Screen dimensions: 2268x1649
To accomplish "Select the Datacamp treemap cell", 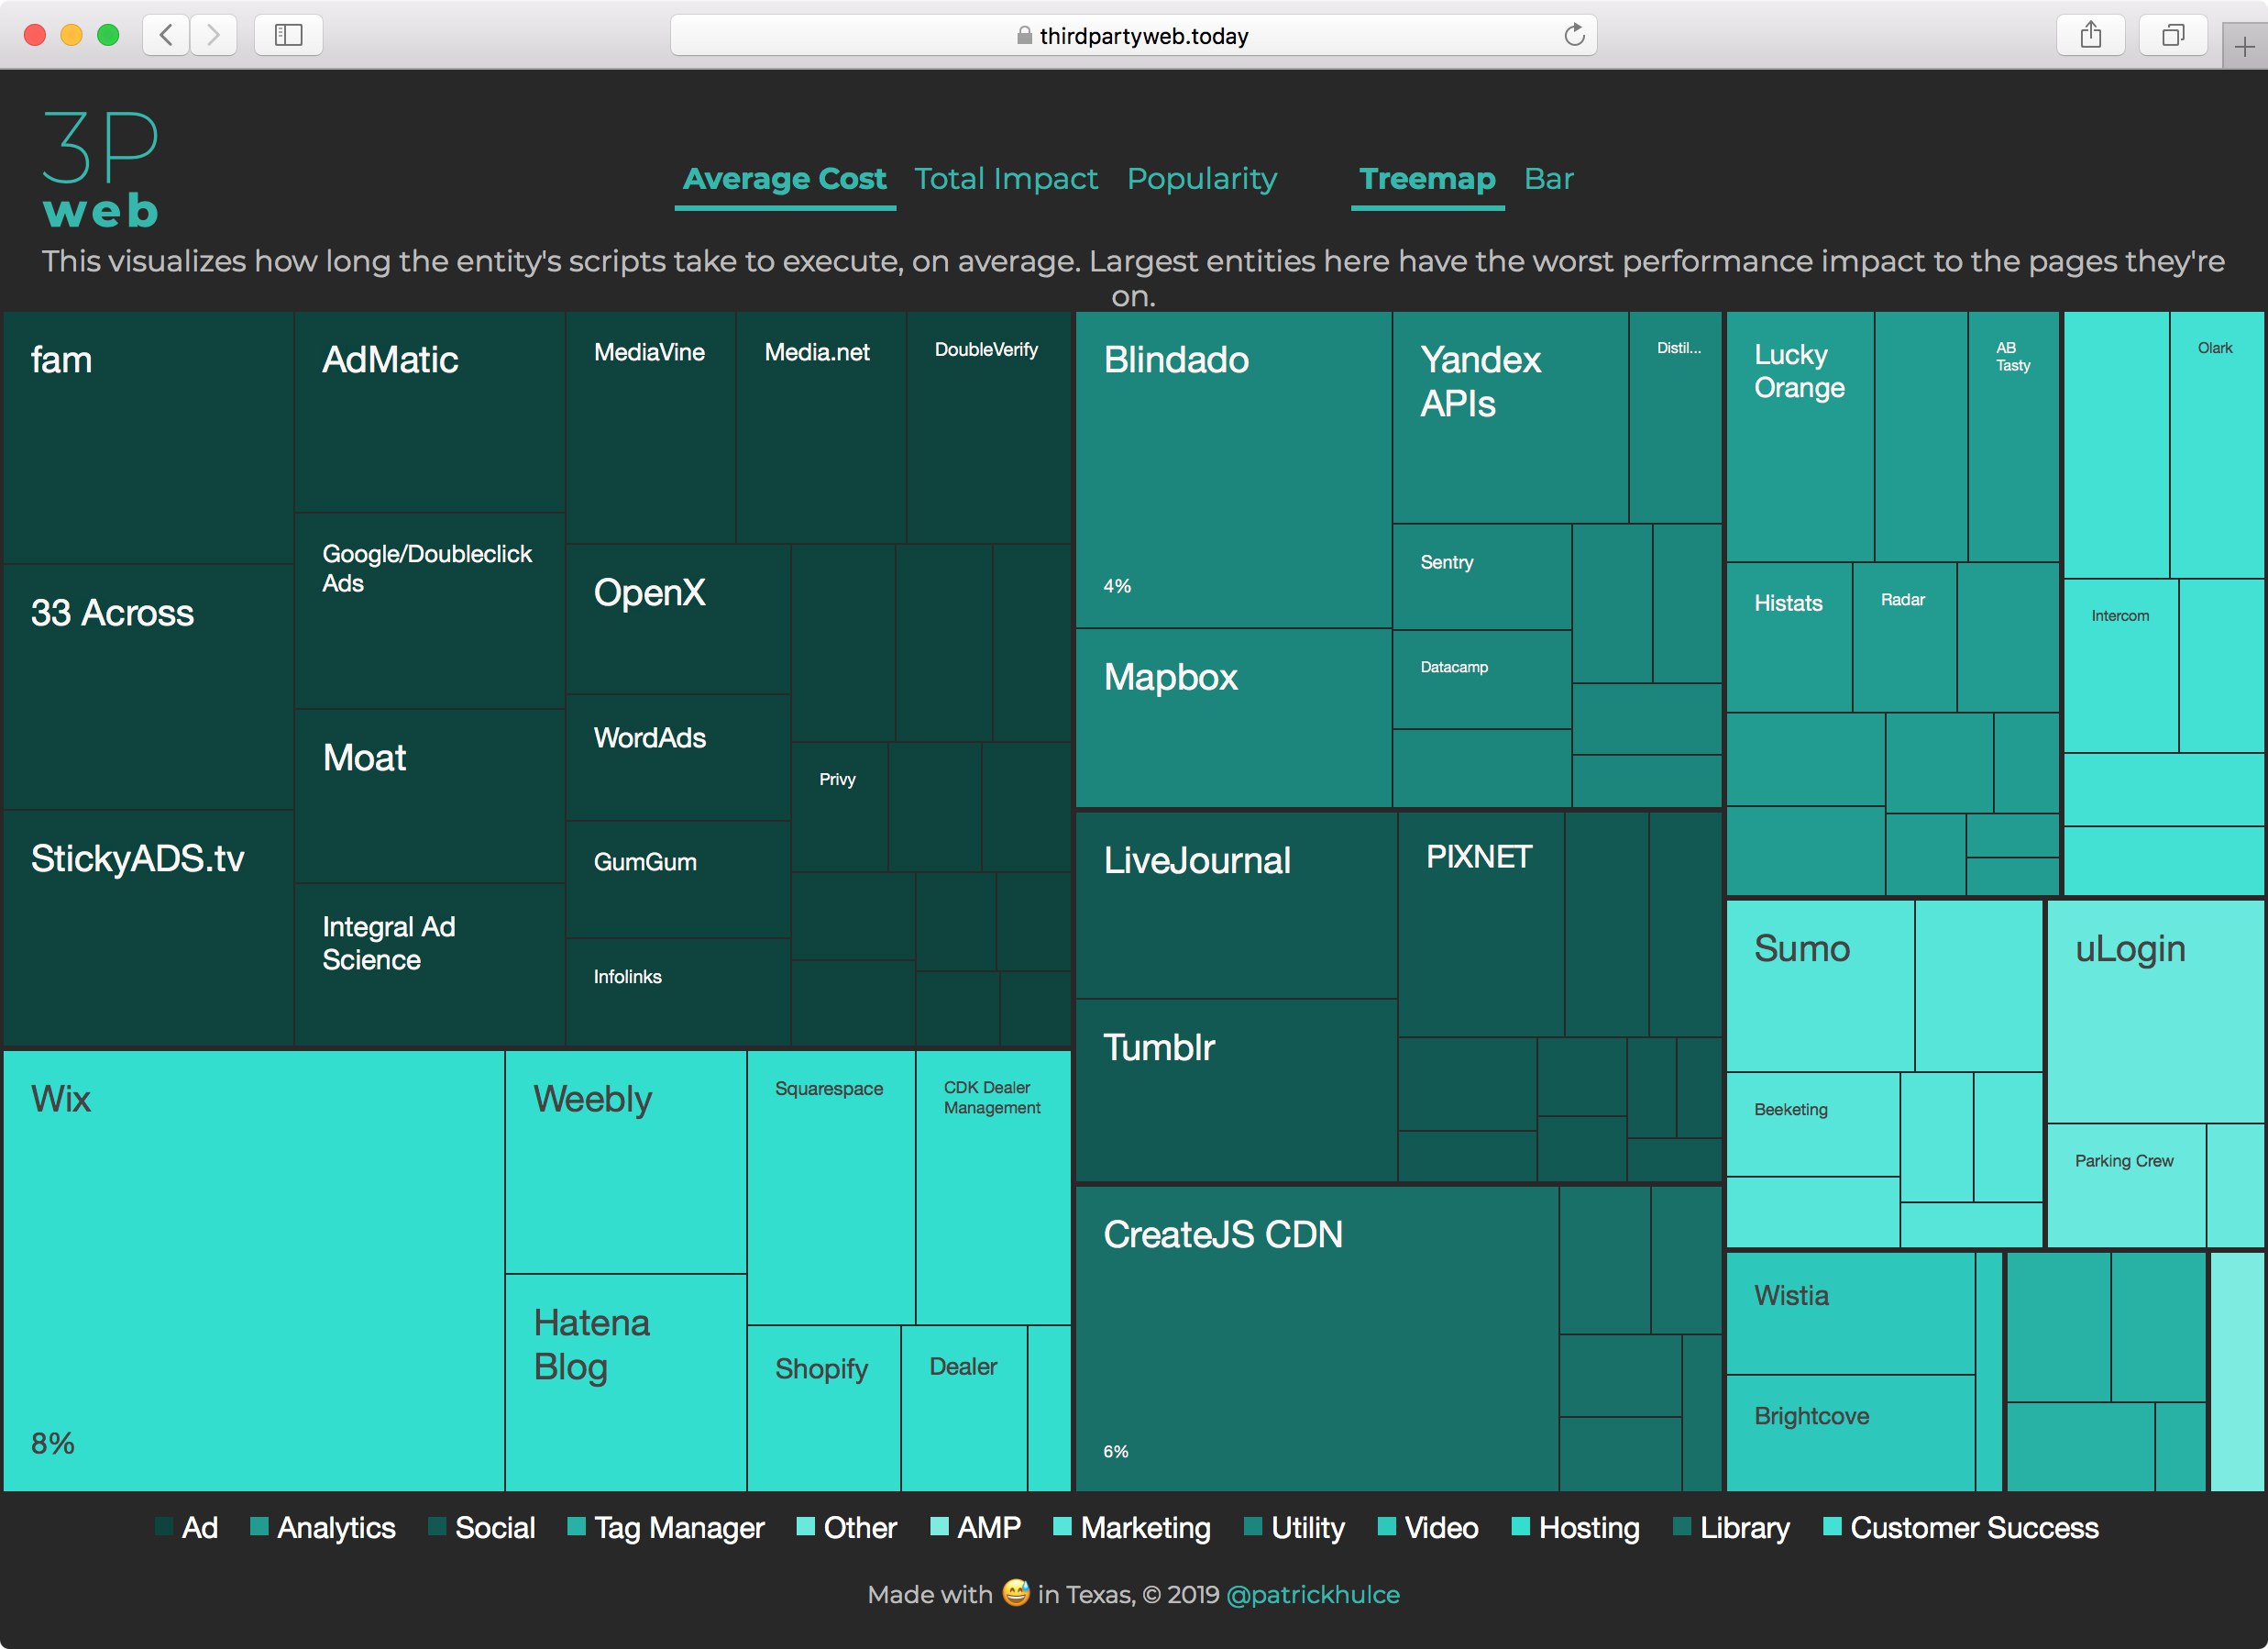I will (1482, 680).
